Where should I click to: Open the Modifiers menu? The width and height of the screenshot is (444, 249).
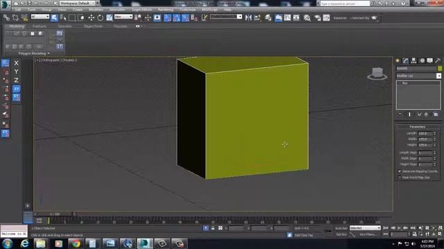point(96,10)
